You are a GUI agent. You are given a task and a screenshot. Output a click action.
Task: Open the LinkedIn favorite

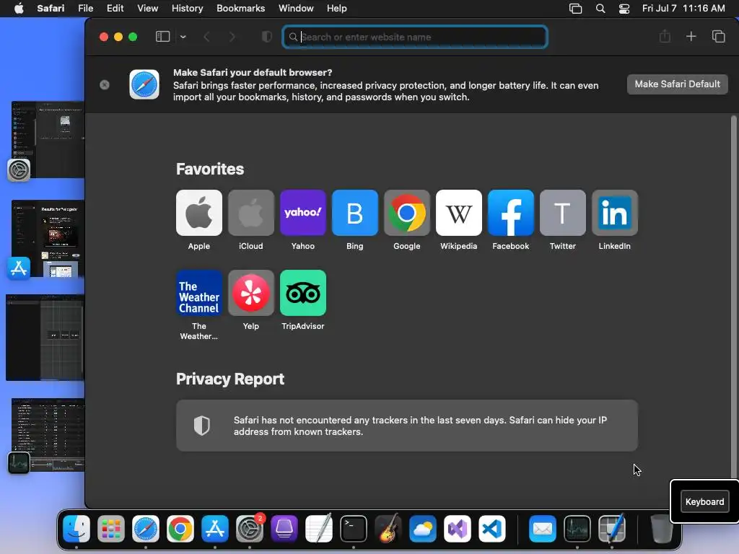pos(615,213)
